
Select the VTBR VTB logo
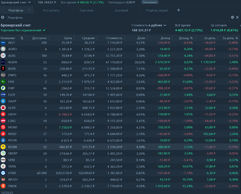[x=3, y=173]
